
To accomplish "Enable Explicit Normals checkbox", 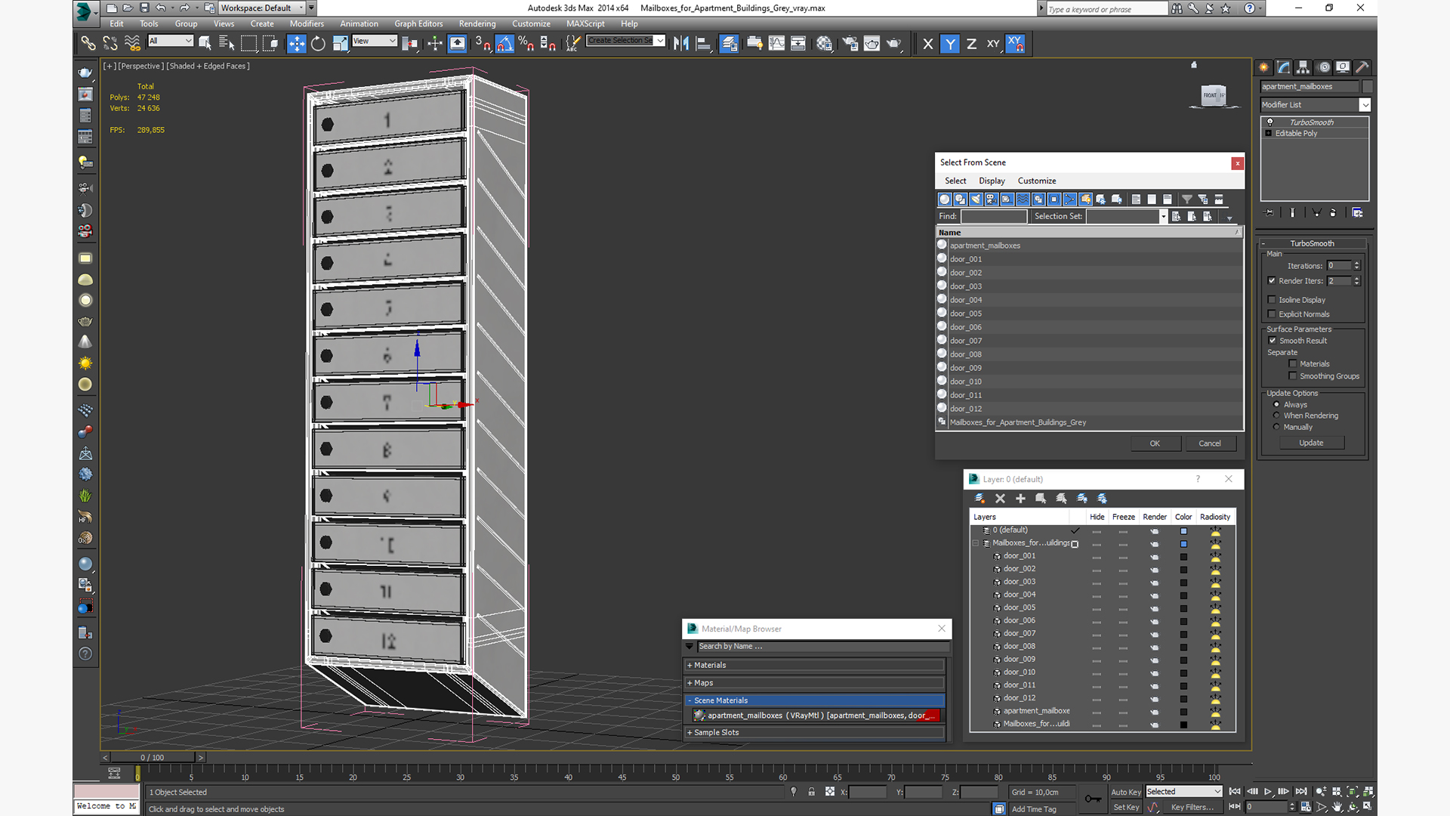I will click(1272, 314).
